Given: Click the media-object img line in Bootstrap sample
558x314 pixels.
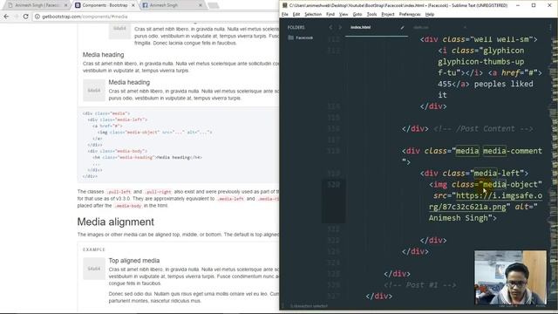Looking at the screenshot, I should click(x=155, y=132).
